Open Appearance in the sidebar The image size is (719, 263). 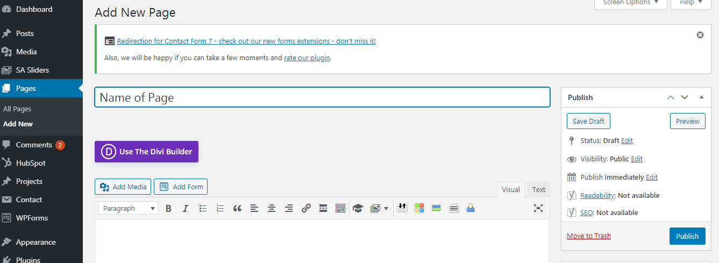pos(41,242)
